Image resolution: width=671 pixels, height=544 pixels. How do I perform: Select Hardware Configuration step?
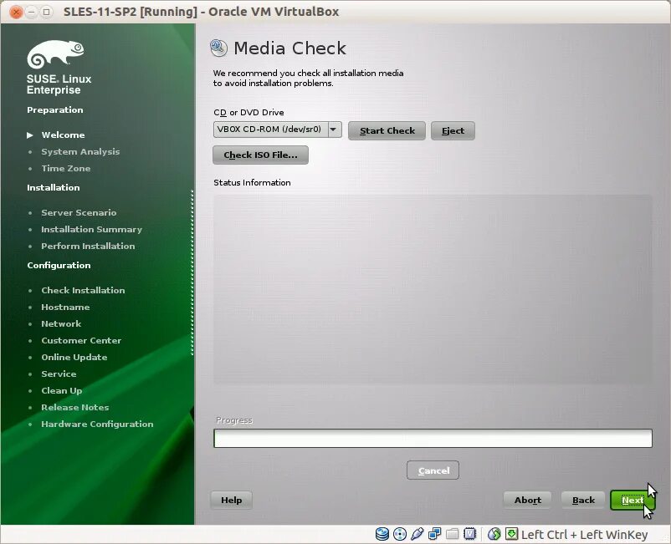97,424
